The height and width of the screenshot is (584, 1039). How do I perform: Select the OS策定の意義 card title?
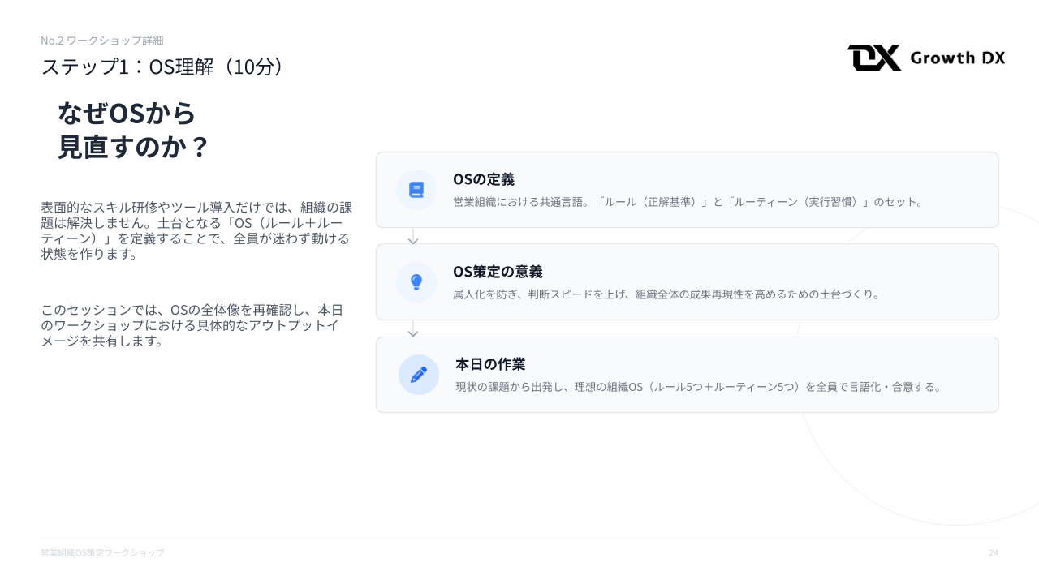click(x=498, y=272)
